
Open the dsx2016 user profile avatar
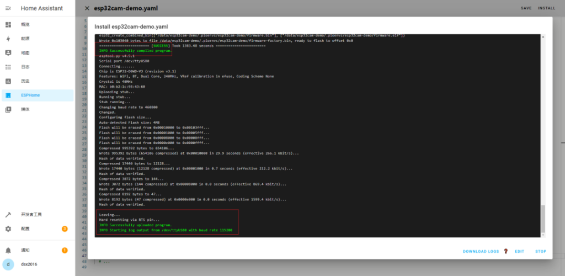click(x=8, y=264)
